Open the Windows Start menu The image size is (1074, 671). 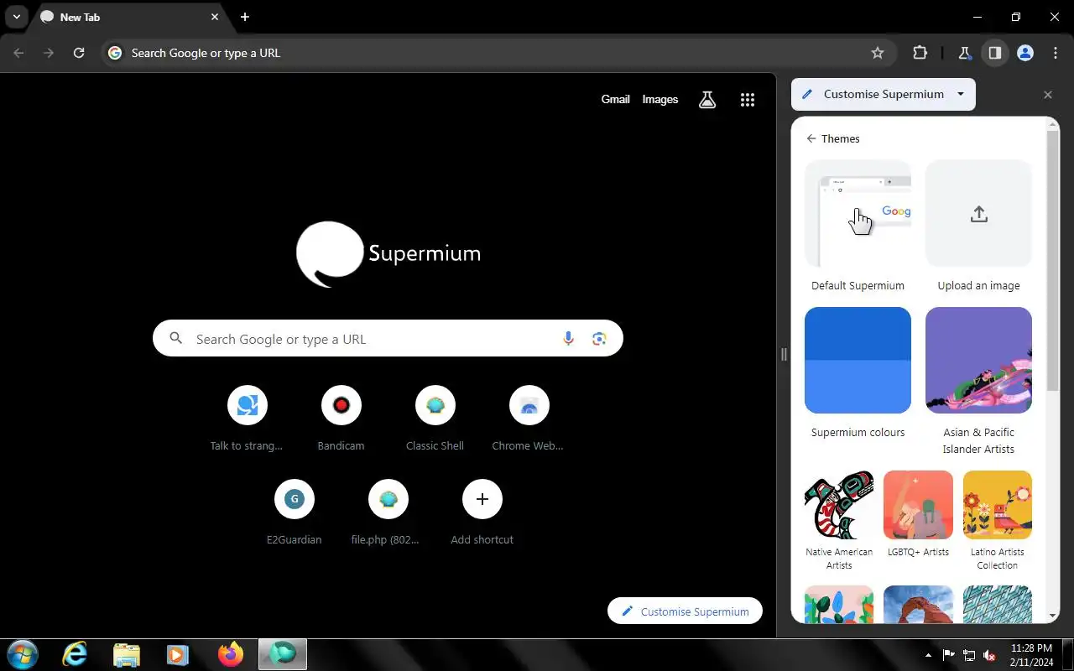coord(22,654)
